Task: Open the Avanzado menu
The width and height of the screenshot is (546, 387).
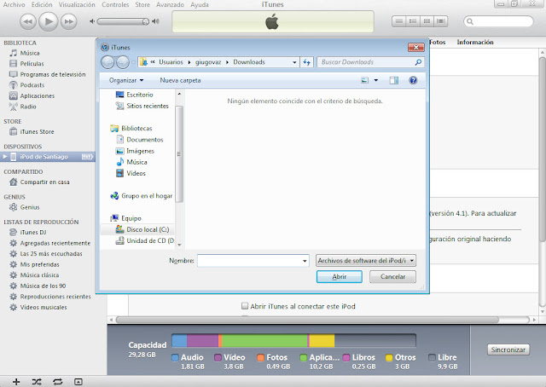Action: click(x=170, y=4)
